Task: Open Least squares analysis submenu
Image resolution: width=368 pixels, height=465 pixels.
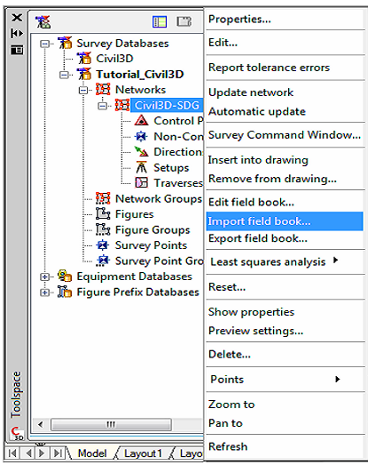Action: coord(285,262)
